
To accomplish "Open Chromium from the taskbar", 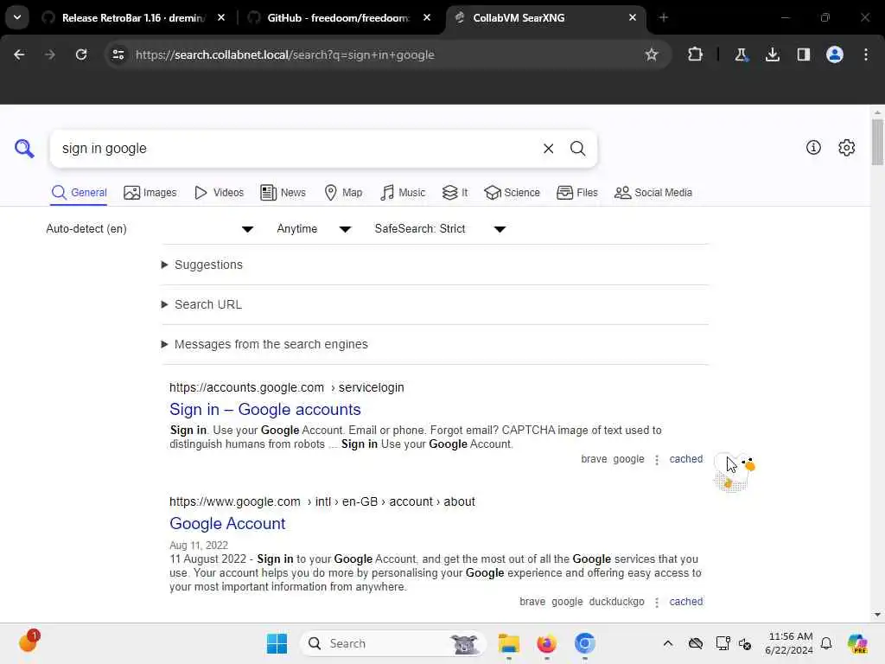I will tap(585, 643).
